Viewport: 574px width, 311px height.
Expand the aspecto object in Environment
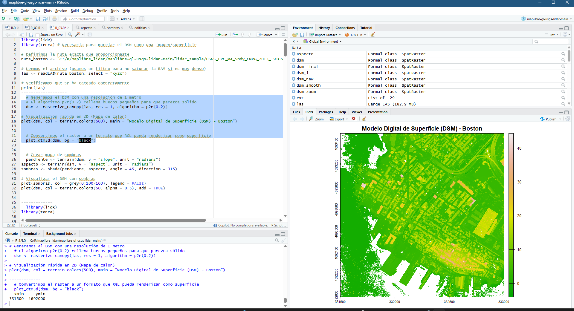click(294, 54)
